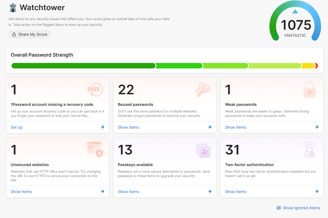Click the pale lime segment of strength bar
This screenshot has height=218, width=328.
(275, 66)
